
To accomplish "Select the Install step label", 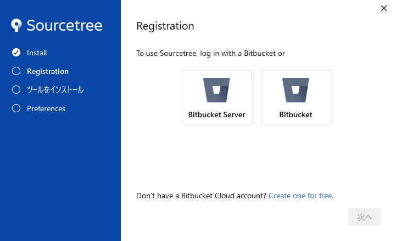I will tap(37, 53).
